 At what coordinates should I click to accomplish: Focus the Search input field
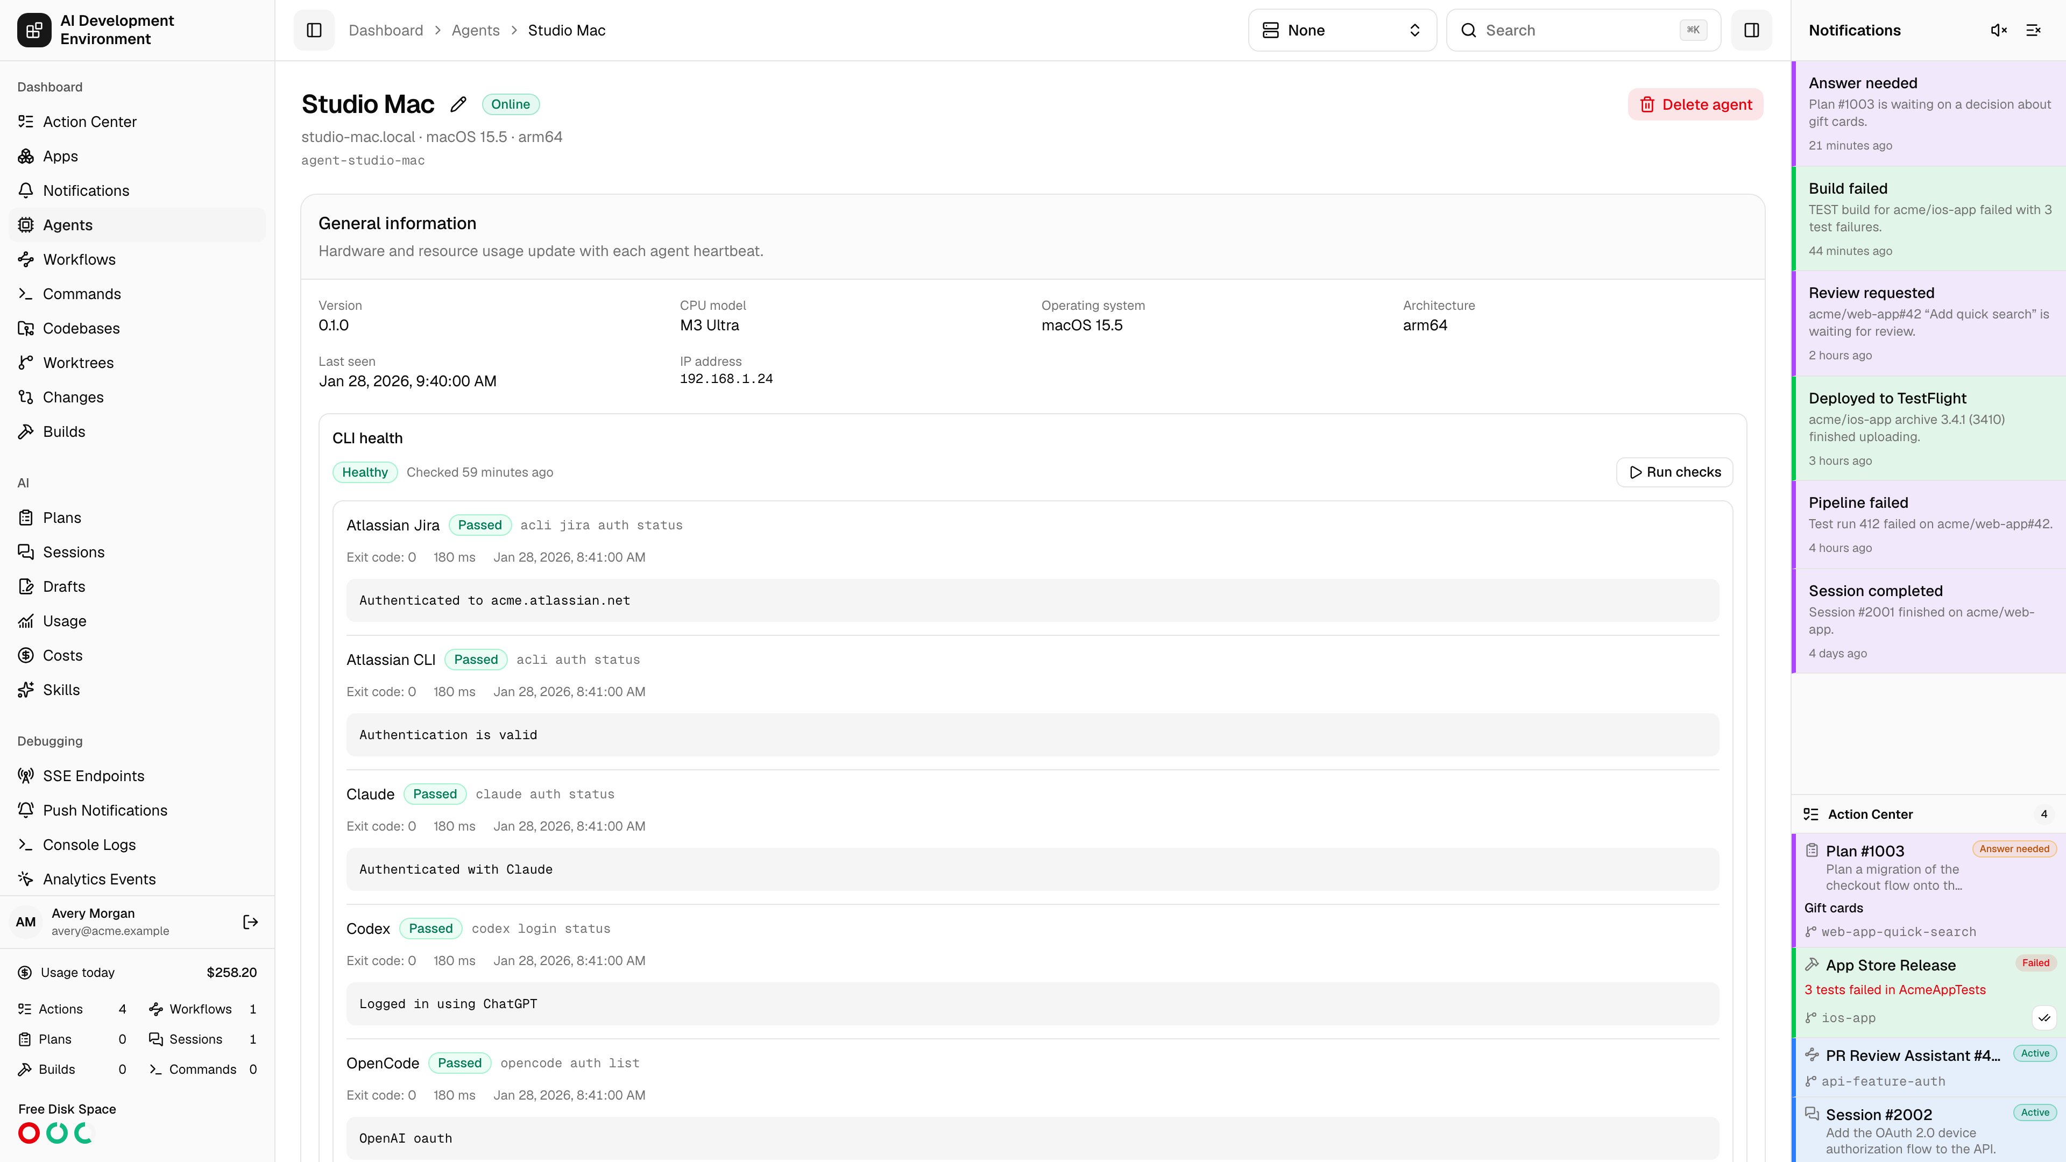[x=1583, y=31]
